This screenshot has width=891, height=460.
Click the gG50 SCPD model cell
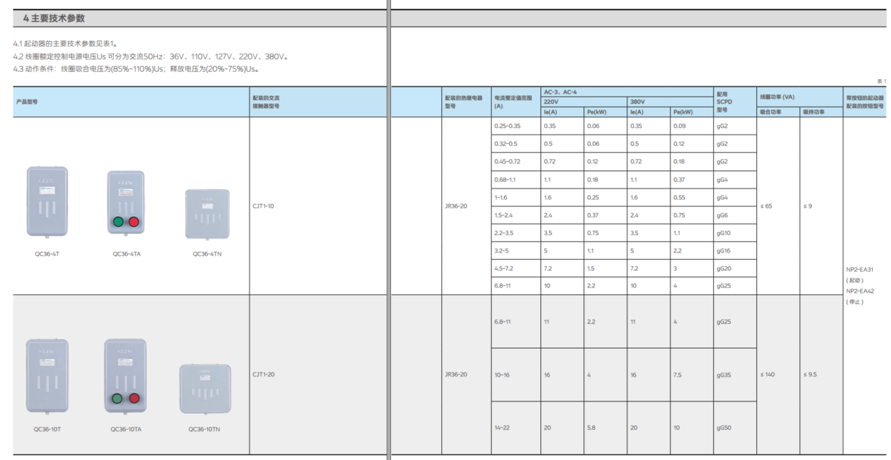(x=723, y=428)
